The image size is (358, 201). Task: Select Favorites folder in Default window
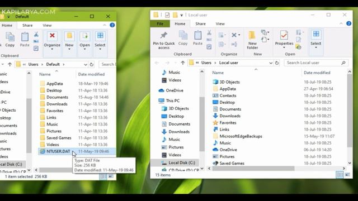point(55,111)
